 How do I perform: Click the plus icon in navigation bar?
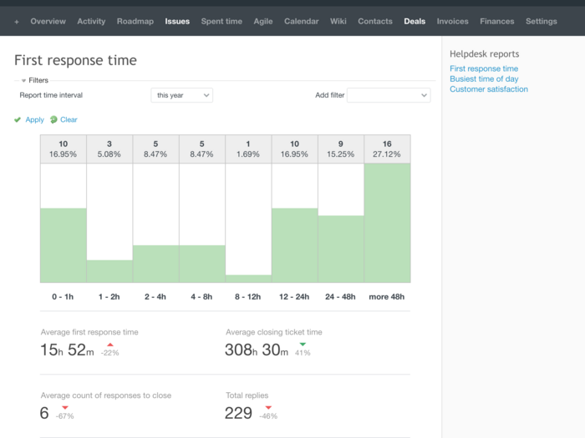[x=17, y=22]
